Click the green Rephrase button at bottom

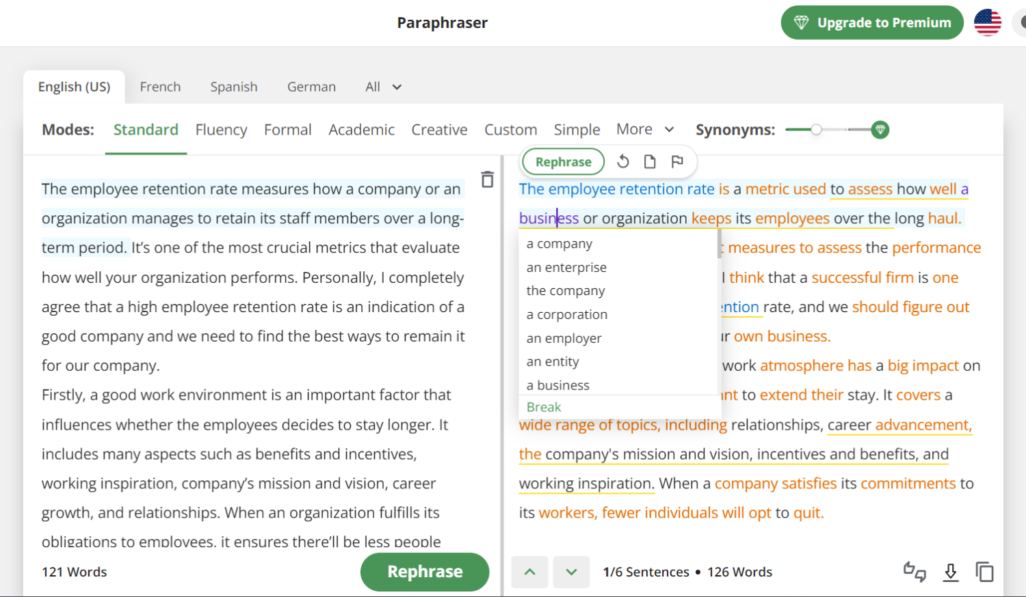425,572
